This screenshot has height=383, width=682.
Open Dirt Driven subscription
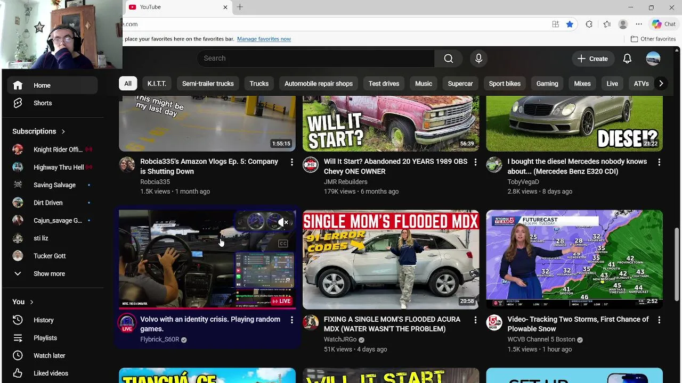(52, 203)
